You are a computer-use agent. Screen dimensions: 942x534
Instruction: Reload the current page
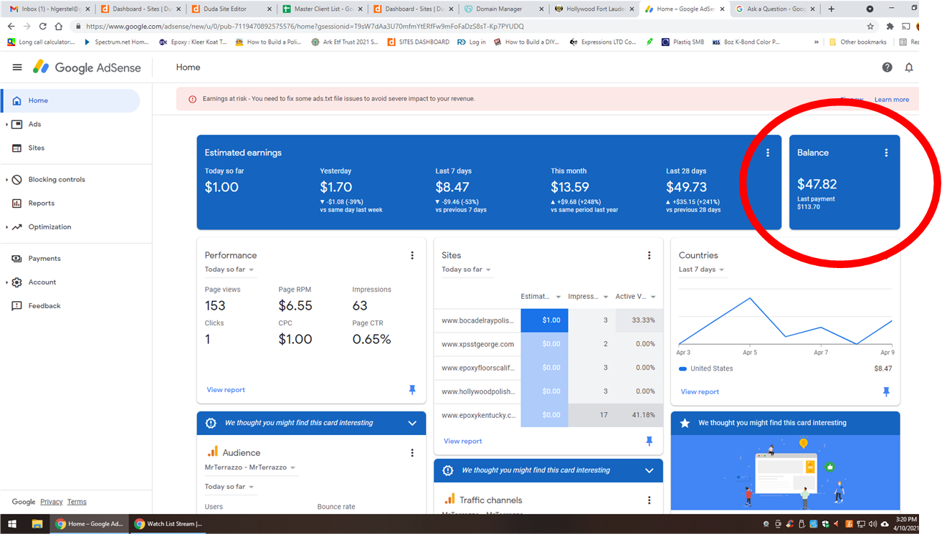click(x=43, y=27)
